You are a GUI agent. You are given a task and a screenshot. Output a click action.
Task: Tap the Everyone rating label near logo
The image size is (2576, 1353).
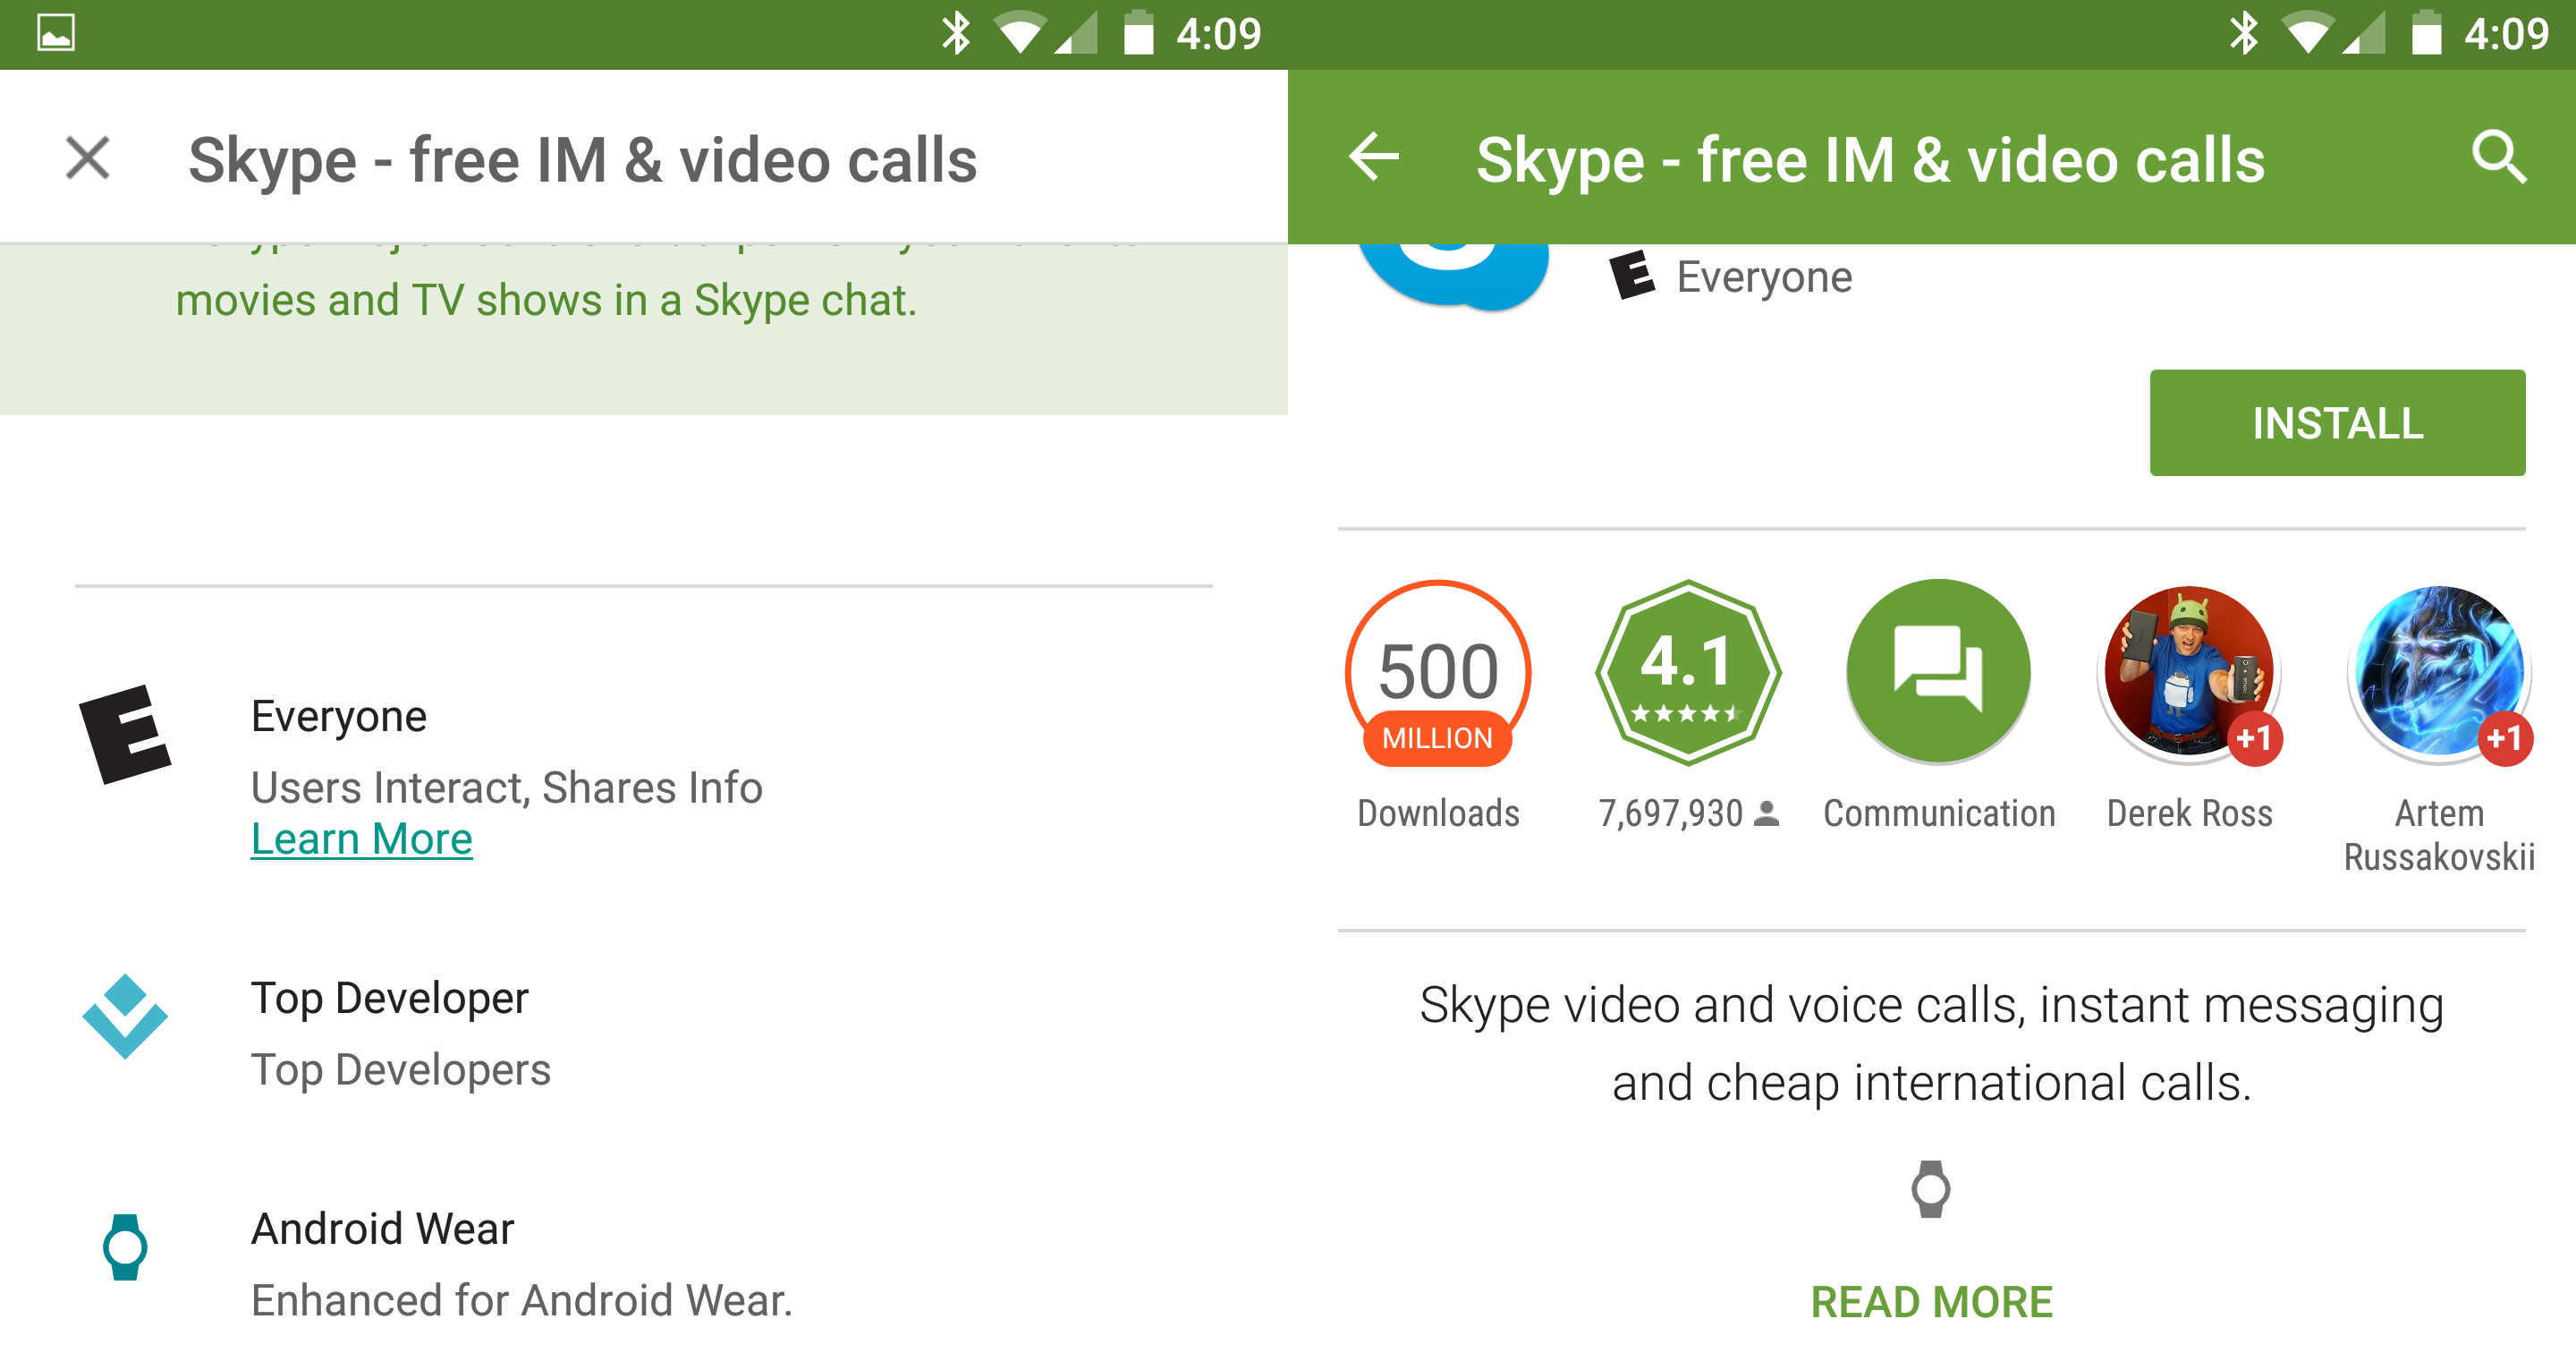(x=1762, y=277)
